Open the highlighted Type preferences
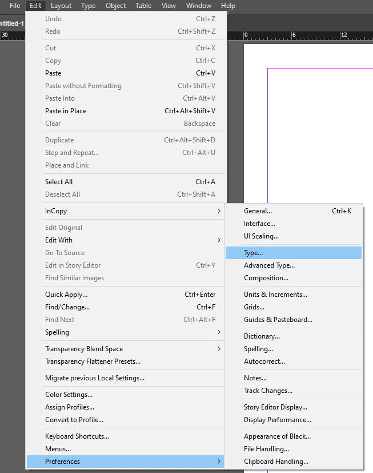The width and height of the screenshot is (373, 473). (x=294, y=253)
